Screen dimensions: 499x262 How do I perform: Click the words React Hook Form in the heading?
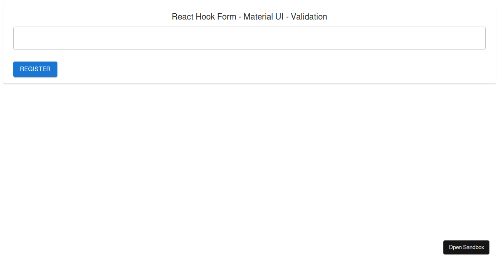point(204,17)
